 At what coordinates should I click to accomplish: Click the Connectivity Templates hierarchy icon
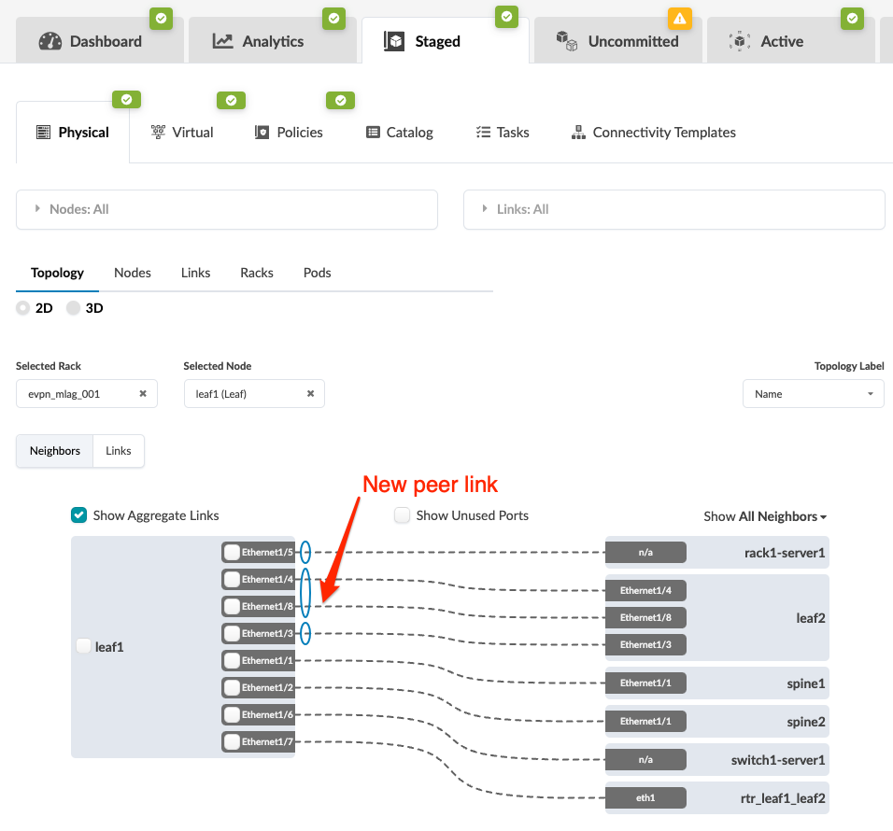point(578,132)
